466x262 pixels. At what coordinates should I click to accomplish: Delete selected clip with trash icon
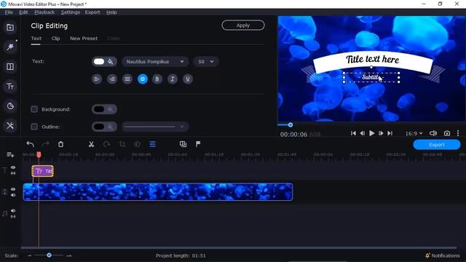click(x=60, y=144)
